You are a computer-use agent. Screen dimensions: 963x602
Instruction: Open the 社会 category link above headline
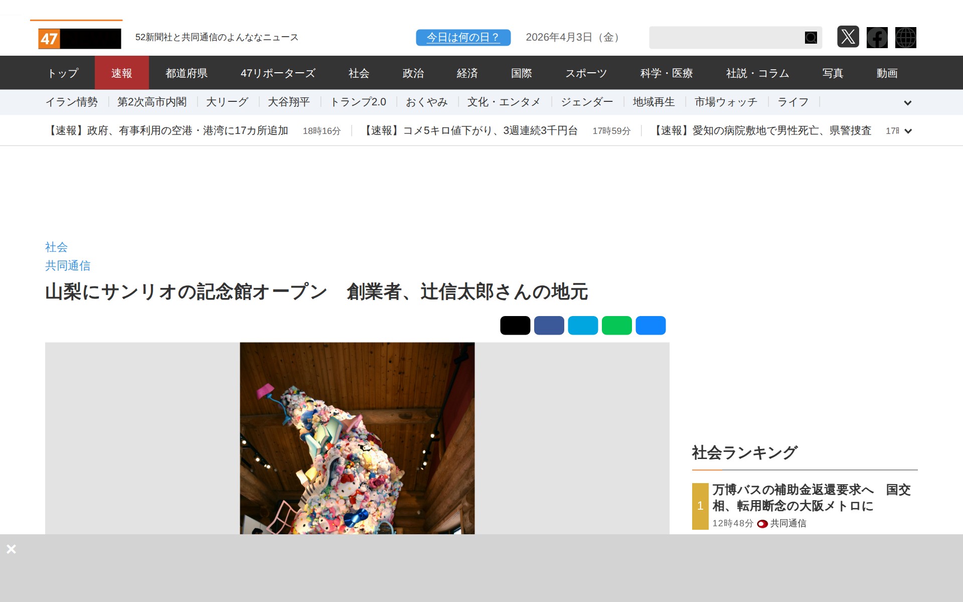[x=56, y=247]
